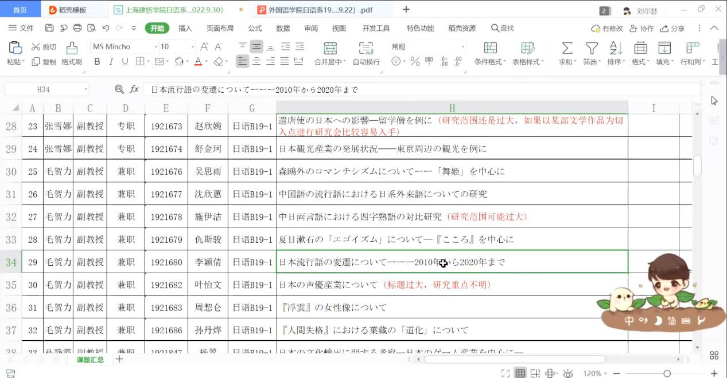The height and width of the screenshot is (378, 727).
Task: Click the Merge and Center (合并居中) icon
Action: click(330, 49)
